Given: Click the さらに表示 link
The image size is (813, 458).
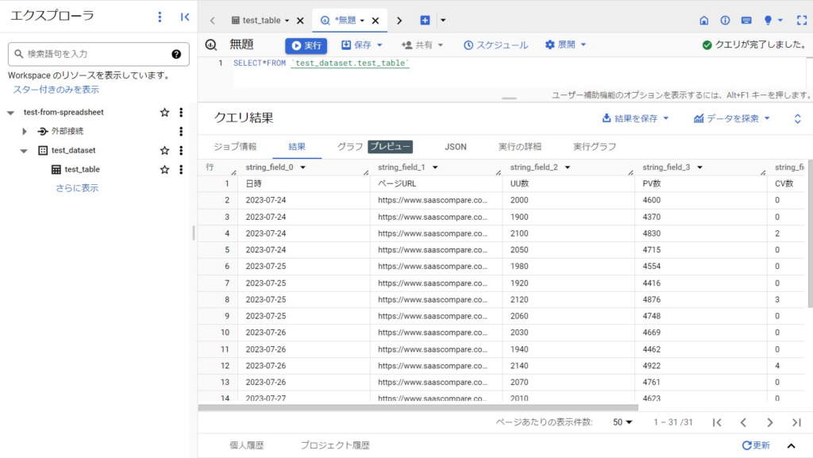Looking at the screenshot, I should 77,188.
